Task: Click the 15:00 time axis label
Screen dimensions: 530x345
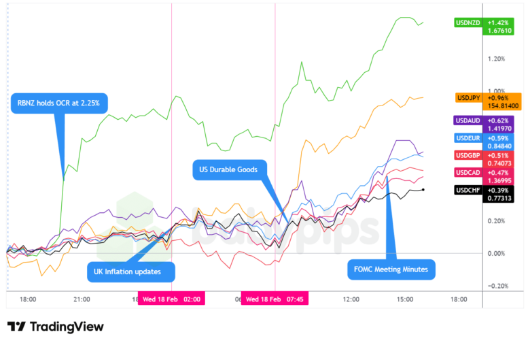Action: coord(406,299)
